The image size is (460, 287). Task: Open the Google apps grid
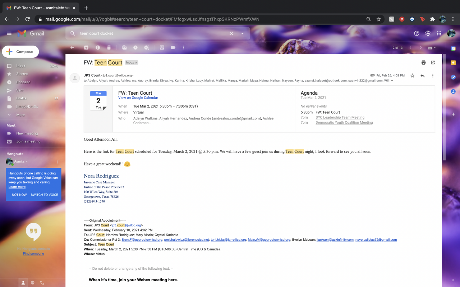[439, 33]
